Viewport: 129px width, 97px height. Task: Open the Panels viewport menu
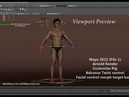click(15, 12)
